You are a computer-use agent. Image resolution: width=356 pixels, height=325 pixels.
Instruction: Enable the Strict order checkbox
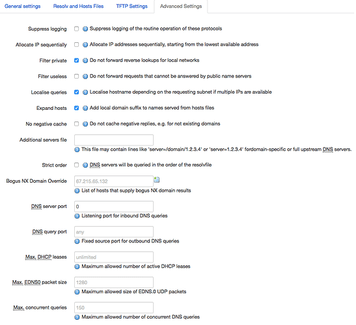(x=77, y=165)
